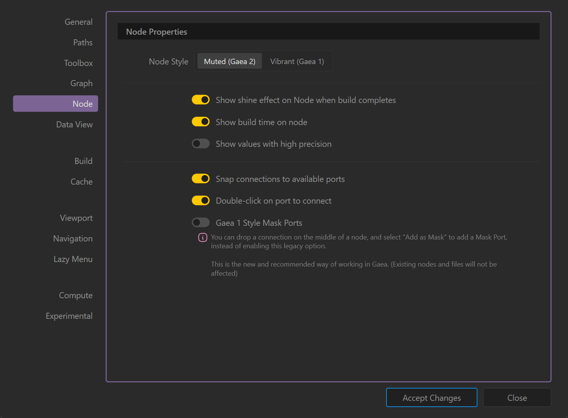
Task: Click the info icon beside the mask port note
Action: pos(202,238)
